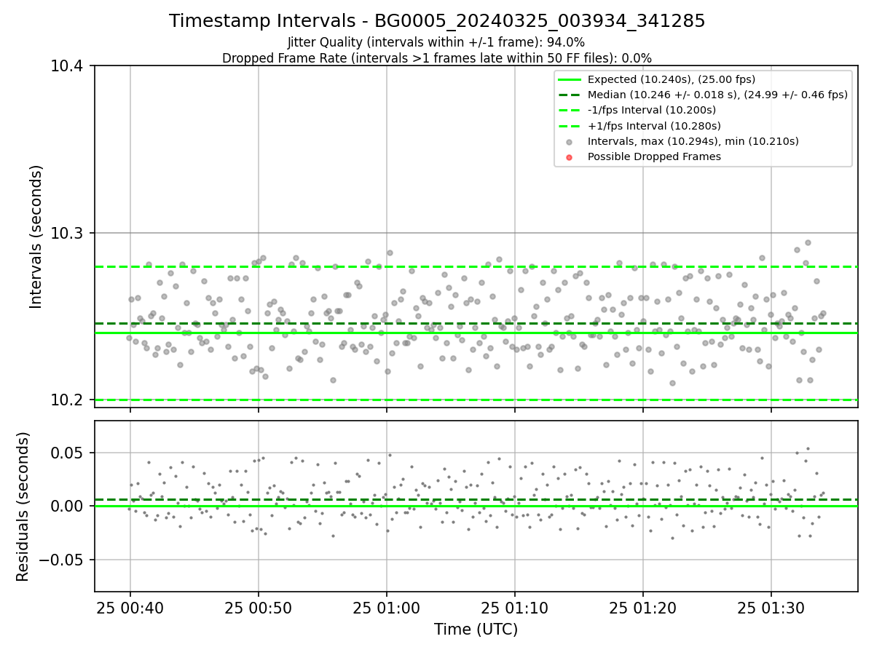Screen dimensions: 874x655
Task: Click the Intervals (seconds) y-axis label
Action: tap(36, 237)
